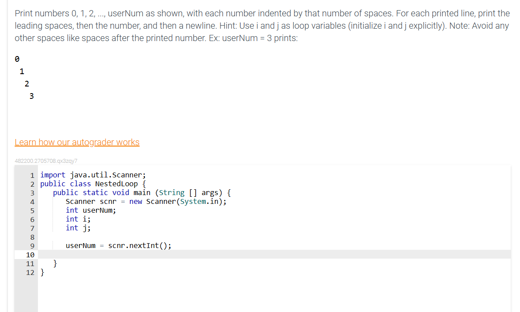
Task: Click the closing brace on line 12
Action: click(42, 272)
